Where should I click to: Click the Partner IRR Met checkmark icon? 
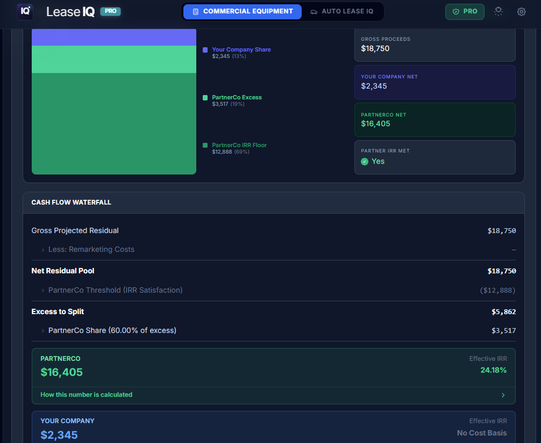(365, 162)
